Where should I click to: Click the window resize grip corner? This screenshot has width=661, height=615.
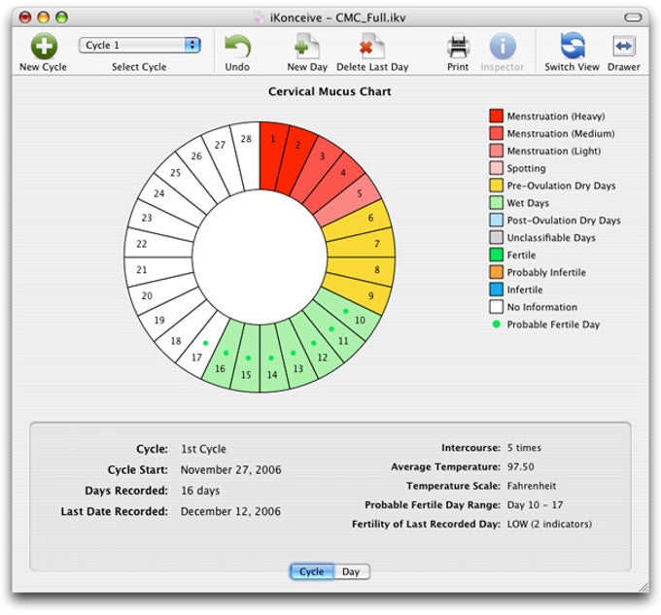tap(644, 587)
